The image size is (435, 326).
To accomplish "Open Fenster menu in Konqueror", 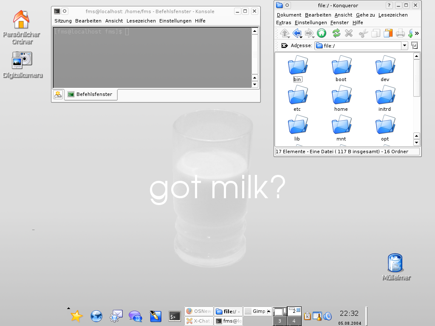I will tap(339, 23).
